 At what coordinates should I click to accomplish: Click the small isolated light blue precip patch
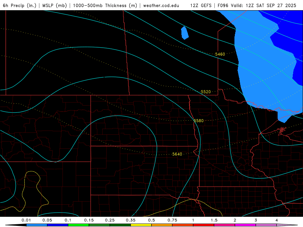coord(185,33)
